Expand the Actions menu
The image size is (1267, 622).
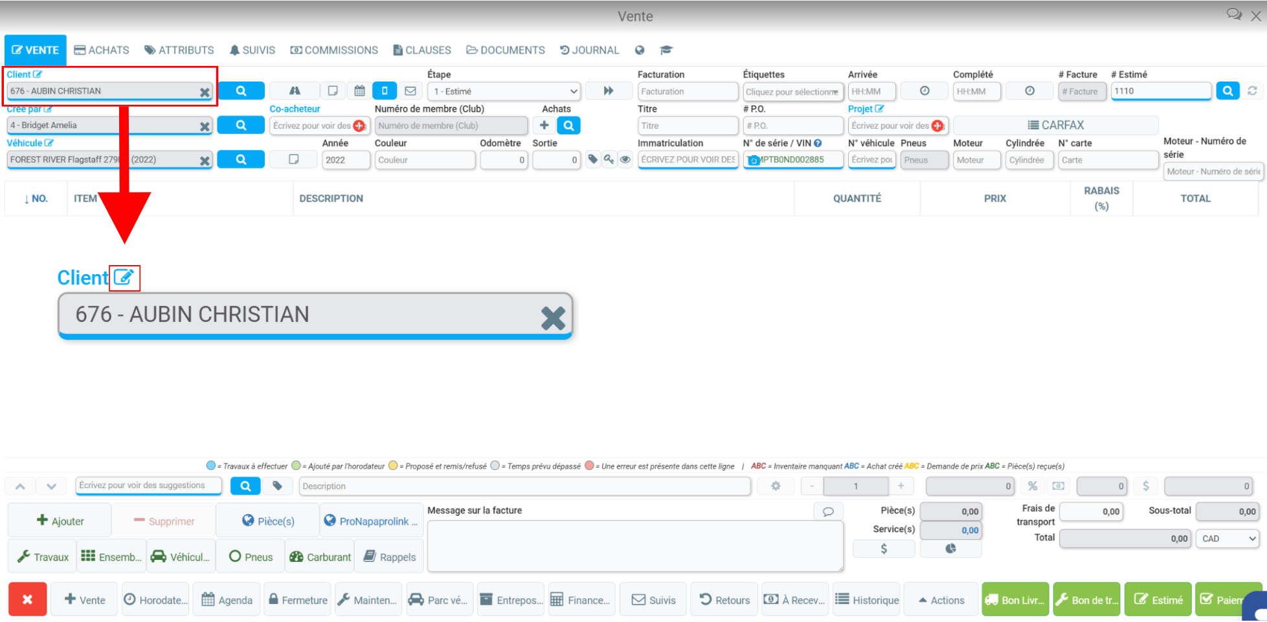(941, 600)
